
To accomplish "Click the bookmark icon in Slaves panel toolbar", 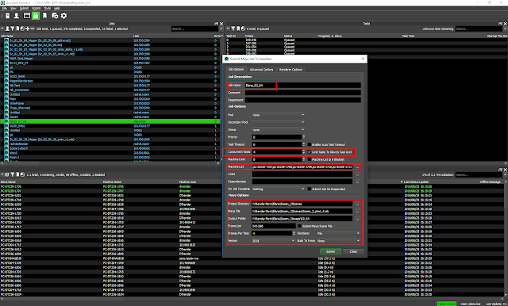I will click(17, 174).
